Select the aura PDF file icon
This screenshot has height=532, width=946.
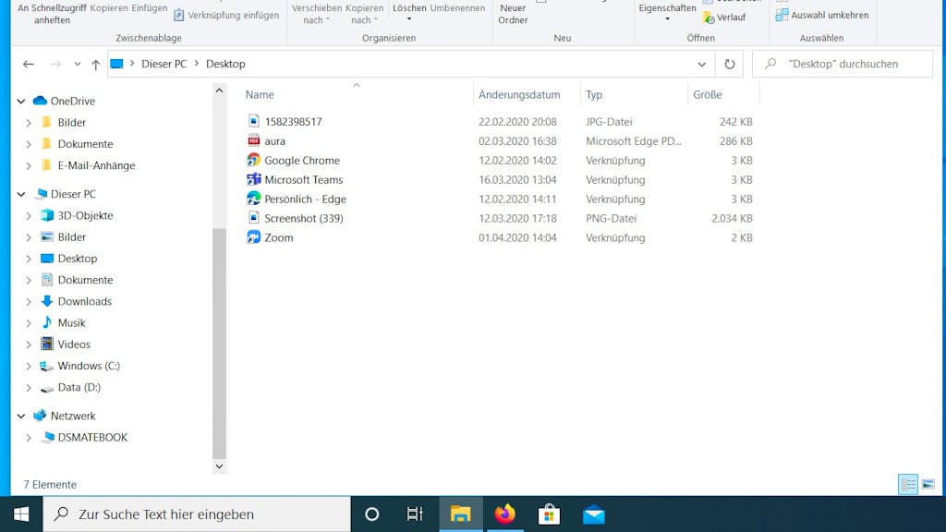click(x=254, y=140)
